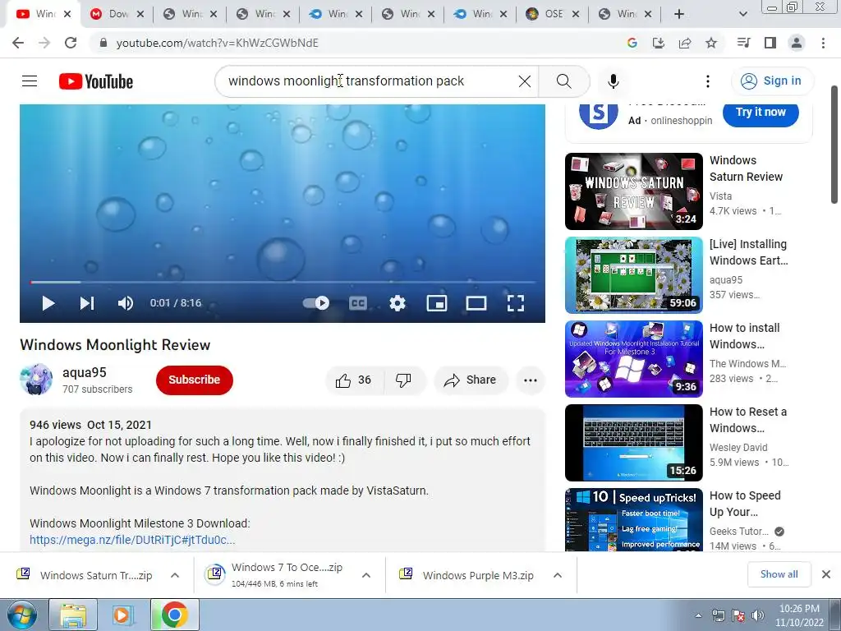Open Windows Saturn Review thumbnail

(x=633, y=191)
